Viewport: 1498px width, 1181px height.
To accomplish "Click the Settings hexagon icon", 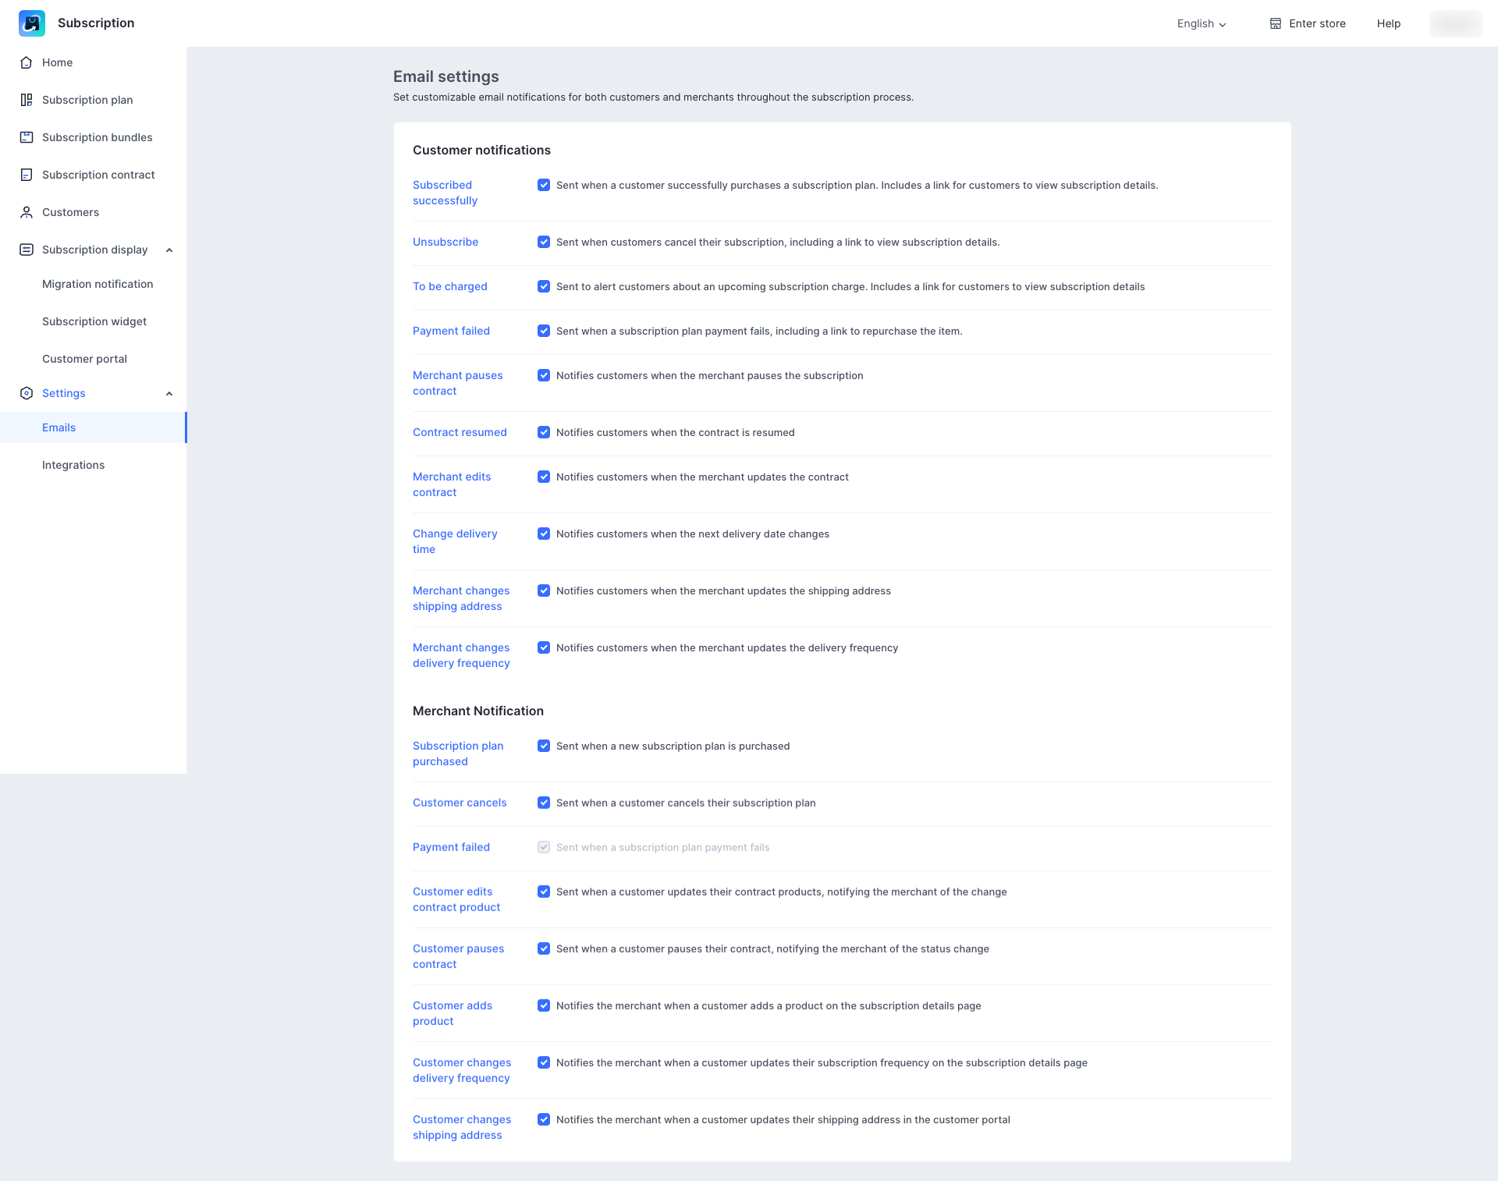I will point(27,393).
